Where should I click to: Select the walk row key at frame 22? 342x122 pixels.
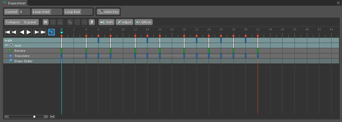196,40
